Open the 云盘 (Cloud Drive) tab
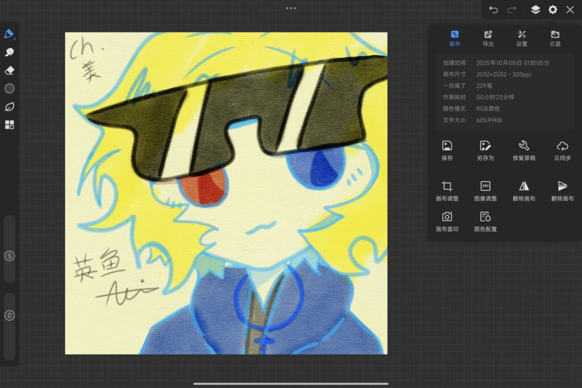Screen dimensions: 582x388 (555, 38)
